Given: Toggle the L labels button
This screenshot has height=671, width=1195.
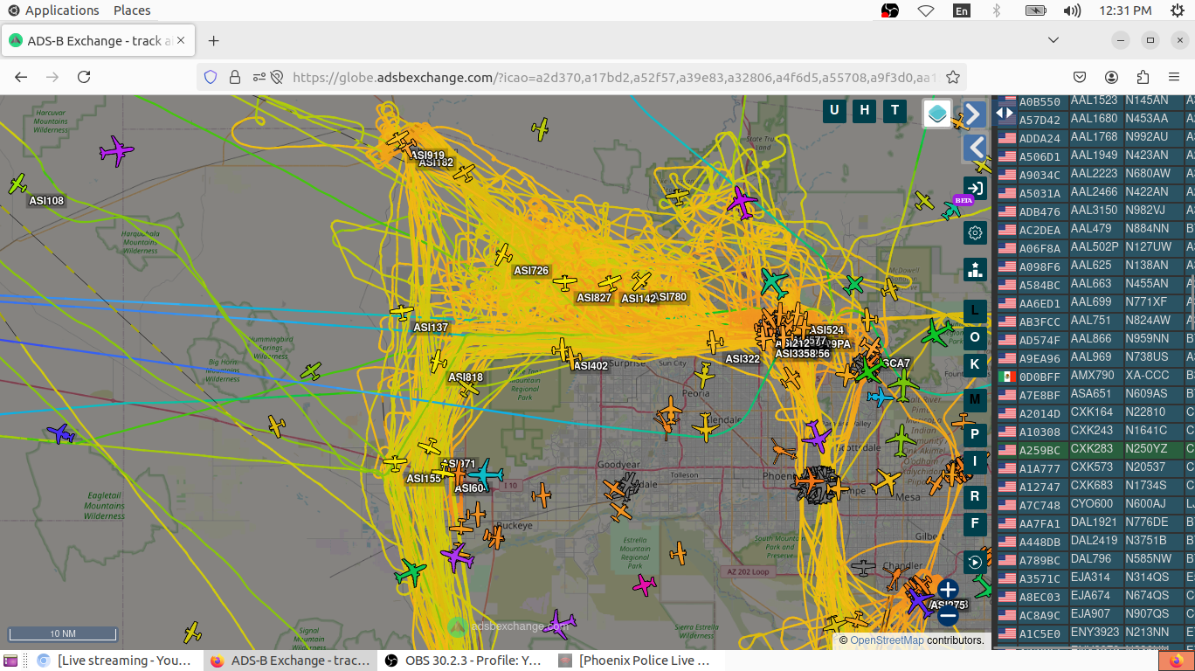Looking at the screenshot, I should point(976,311).
